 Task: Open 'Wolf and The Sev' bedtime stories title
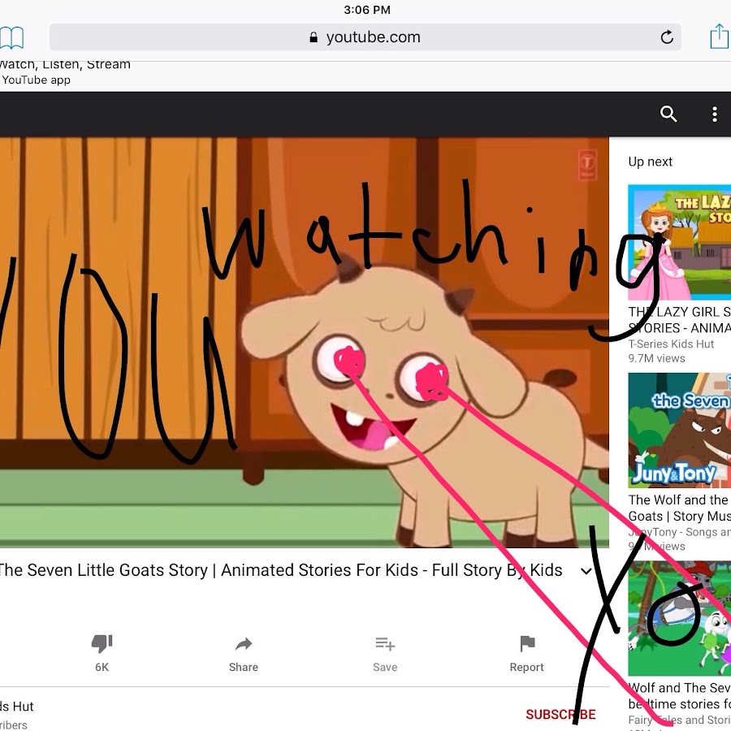679,695
